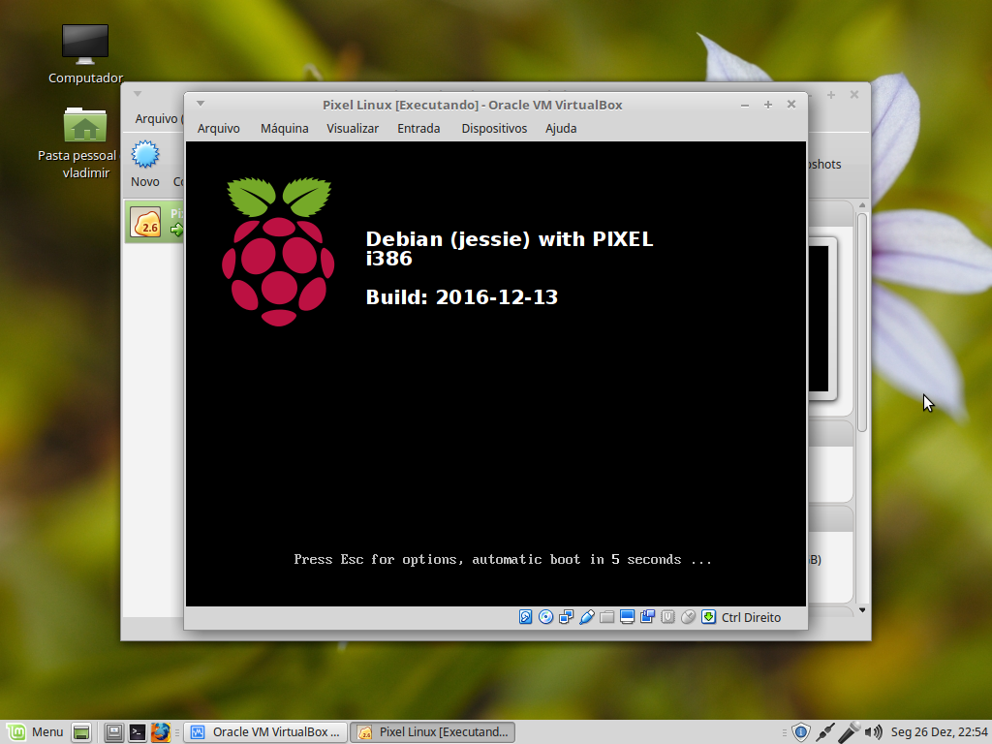
Task: Click the show desktop taskbar icon
Action: [81, 732]
